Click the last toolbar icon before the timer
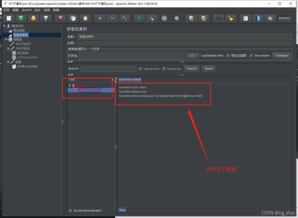Viewport: 298px width, 218px height. pyautogui.click(x=270, y=18)
